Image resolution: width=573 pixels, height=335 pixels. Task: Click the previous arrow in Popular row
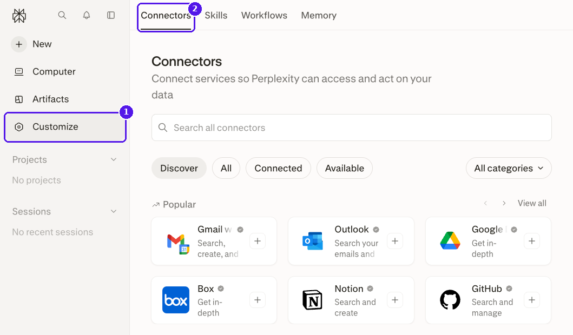485,203
